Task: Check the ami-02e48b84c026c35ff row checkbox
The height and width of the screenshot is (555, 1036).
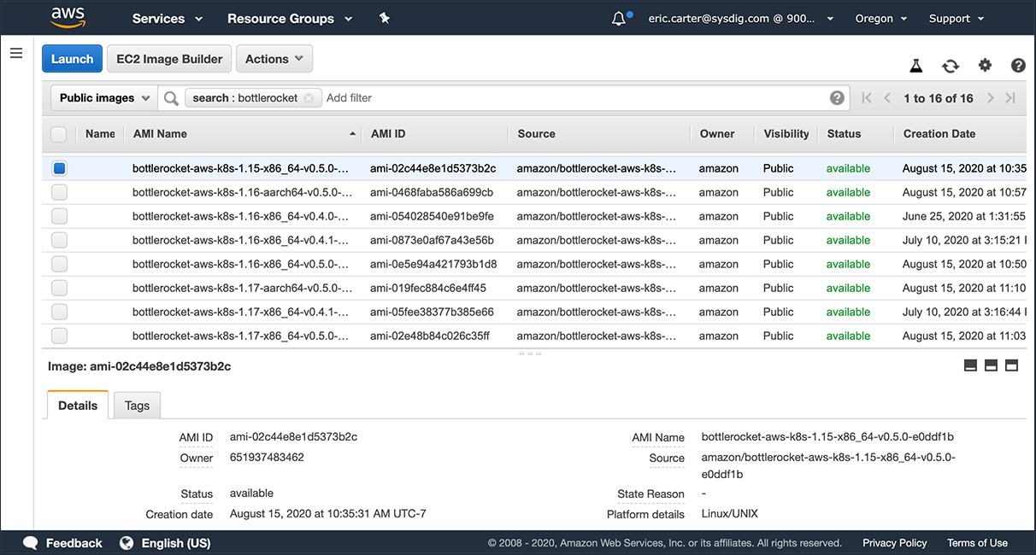Action: coord(59,336)
